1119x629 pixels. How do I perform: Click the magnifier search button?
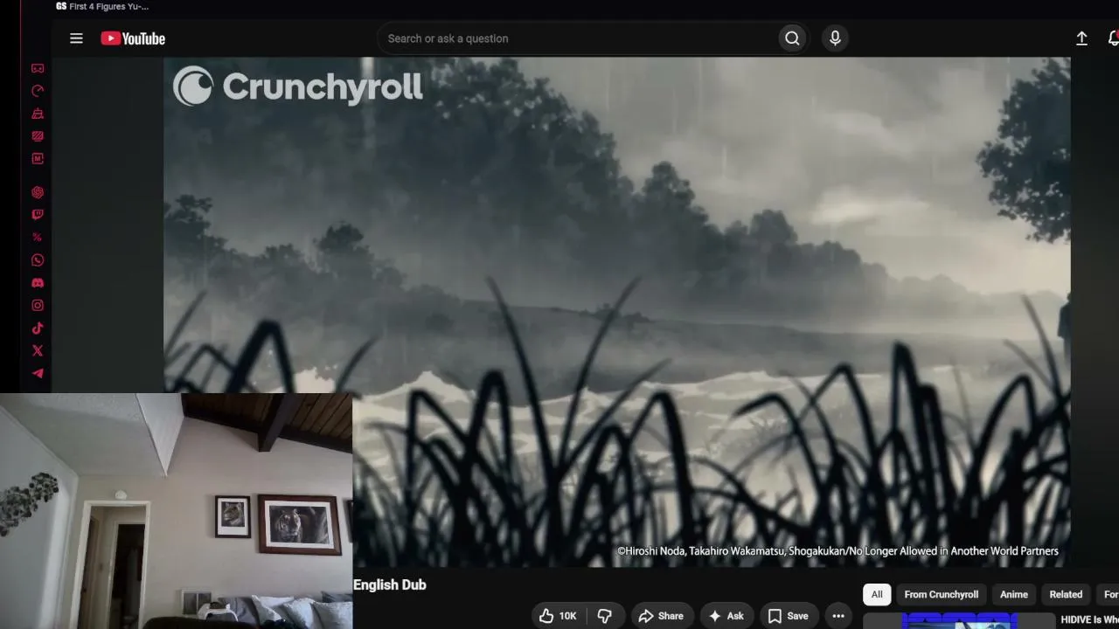(792, 38)
